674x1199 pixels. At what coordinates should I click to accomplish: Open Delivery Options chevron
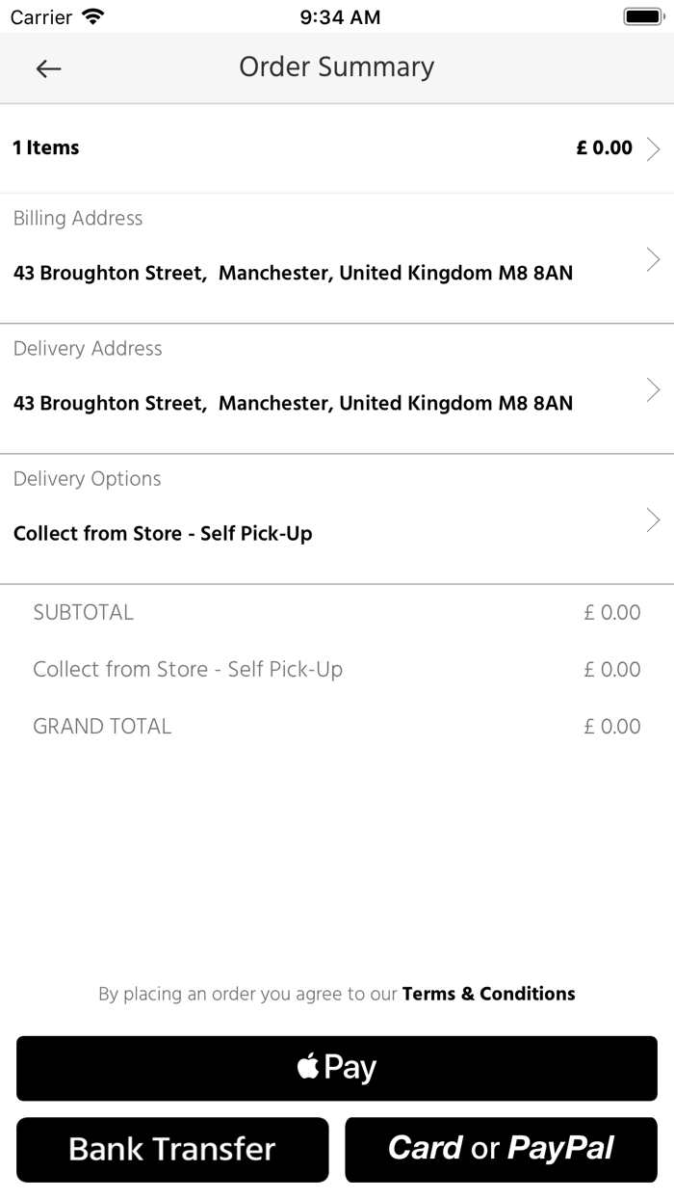coord(653,520)
